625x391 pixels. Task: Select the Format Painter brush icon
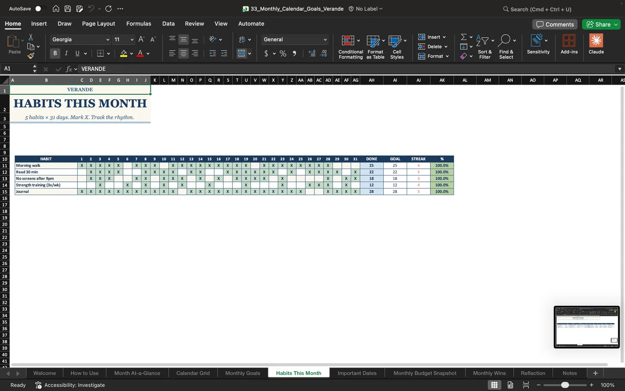point(31,56)
